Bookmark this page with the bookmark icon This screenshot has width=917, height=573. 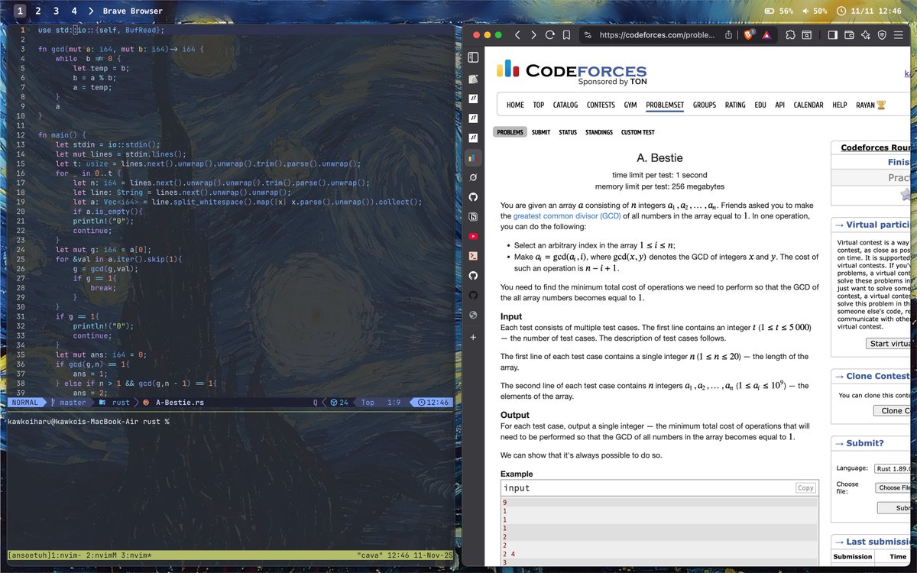566,35
